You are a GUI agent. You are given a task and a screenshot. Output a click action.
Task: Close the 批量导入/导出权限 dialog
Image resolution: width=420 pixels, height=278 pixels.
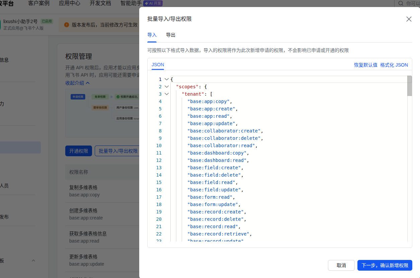pos(409,19)
